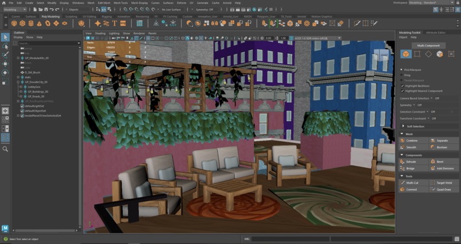The height and width of the screenshot is (244, 461).
Task: Open the Selection Constraint dropdown
Action: pyautogui.click(x=428, y=112)
